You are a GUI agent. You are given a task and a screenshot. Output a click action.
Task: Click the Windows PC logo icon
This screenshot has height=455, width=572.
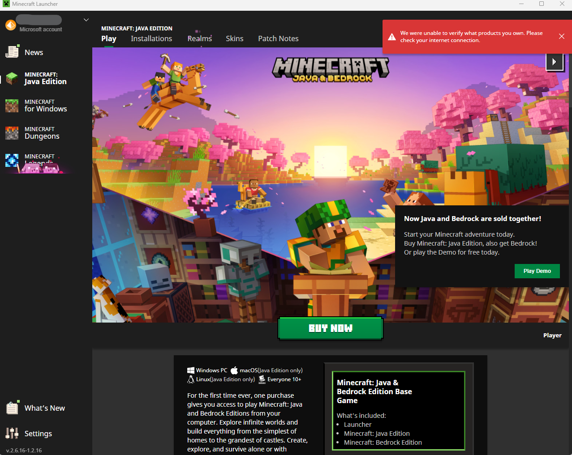tap(191, 370)
